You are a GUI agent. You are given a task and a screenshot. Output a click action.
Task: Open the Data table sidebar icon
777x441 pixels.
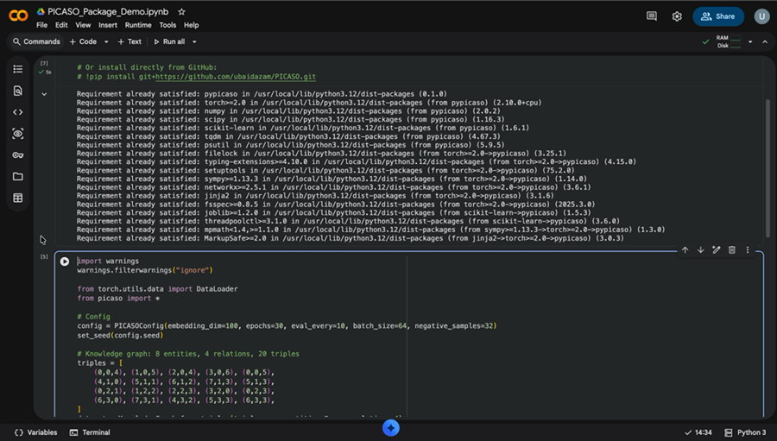click(18, 198)
